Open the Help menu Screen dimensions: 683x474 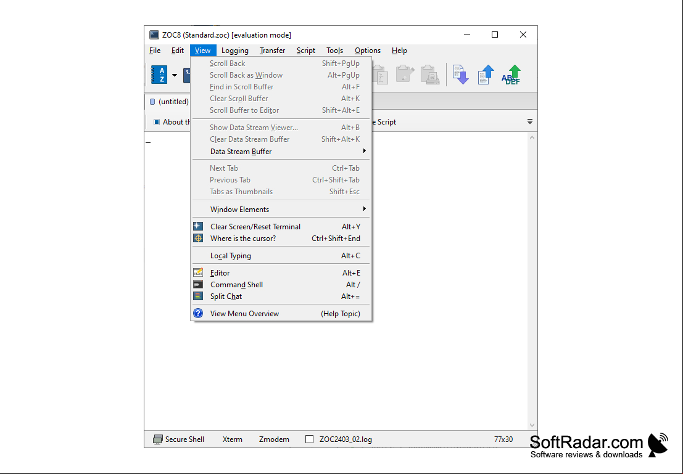coord(399,51)
